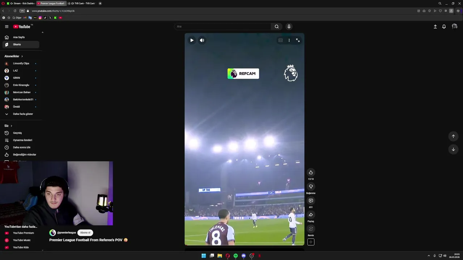This screenshot has height=260, width=463.
Task: Open the TikTok bookmark
Action: point(45,18)
